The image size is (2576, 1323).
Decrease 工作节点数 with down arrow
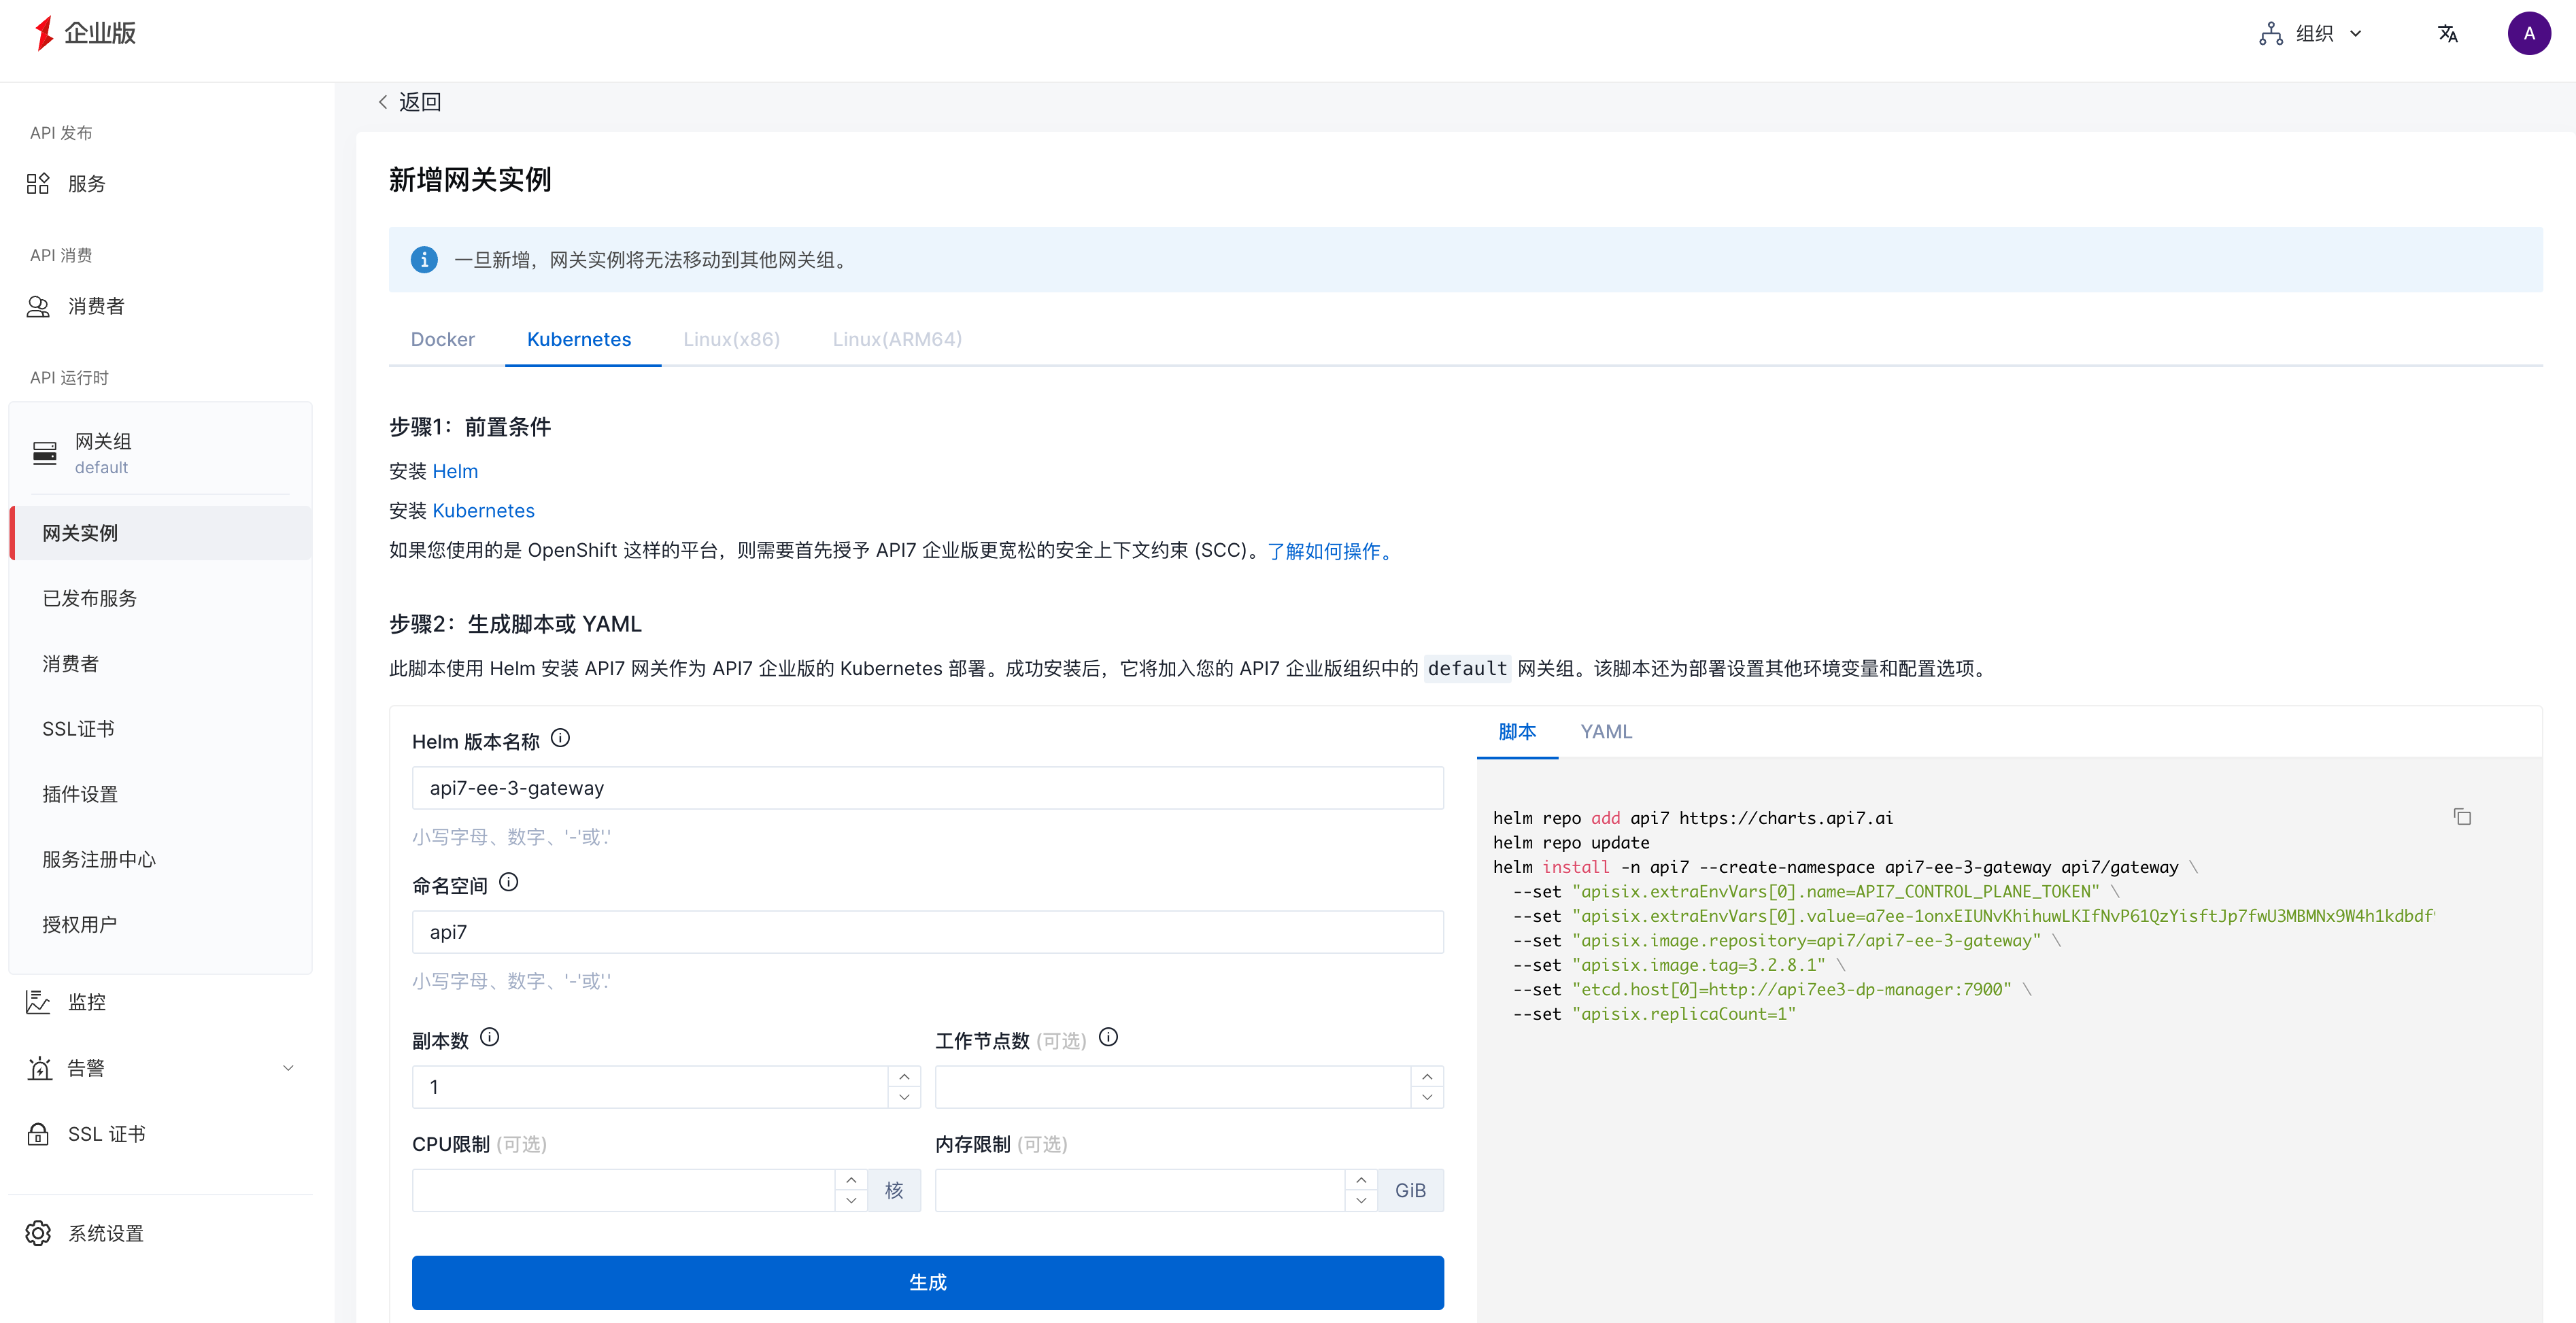(1427, 1098)
